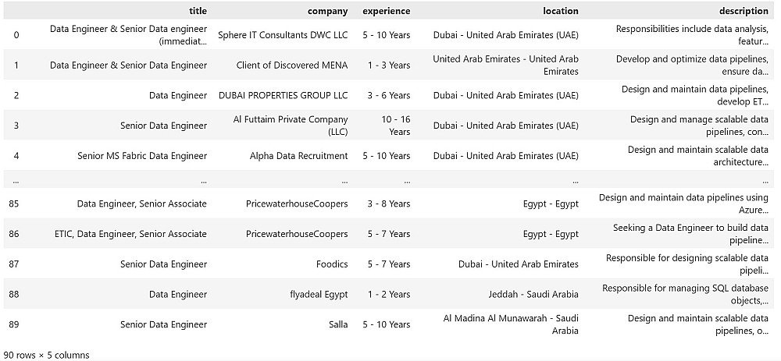Click the 90 rows × 5 columns summary text
781x361 pixels.
tap(46, 355)
